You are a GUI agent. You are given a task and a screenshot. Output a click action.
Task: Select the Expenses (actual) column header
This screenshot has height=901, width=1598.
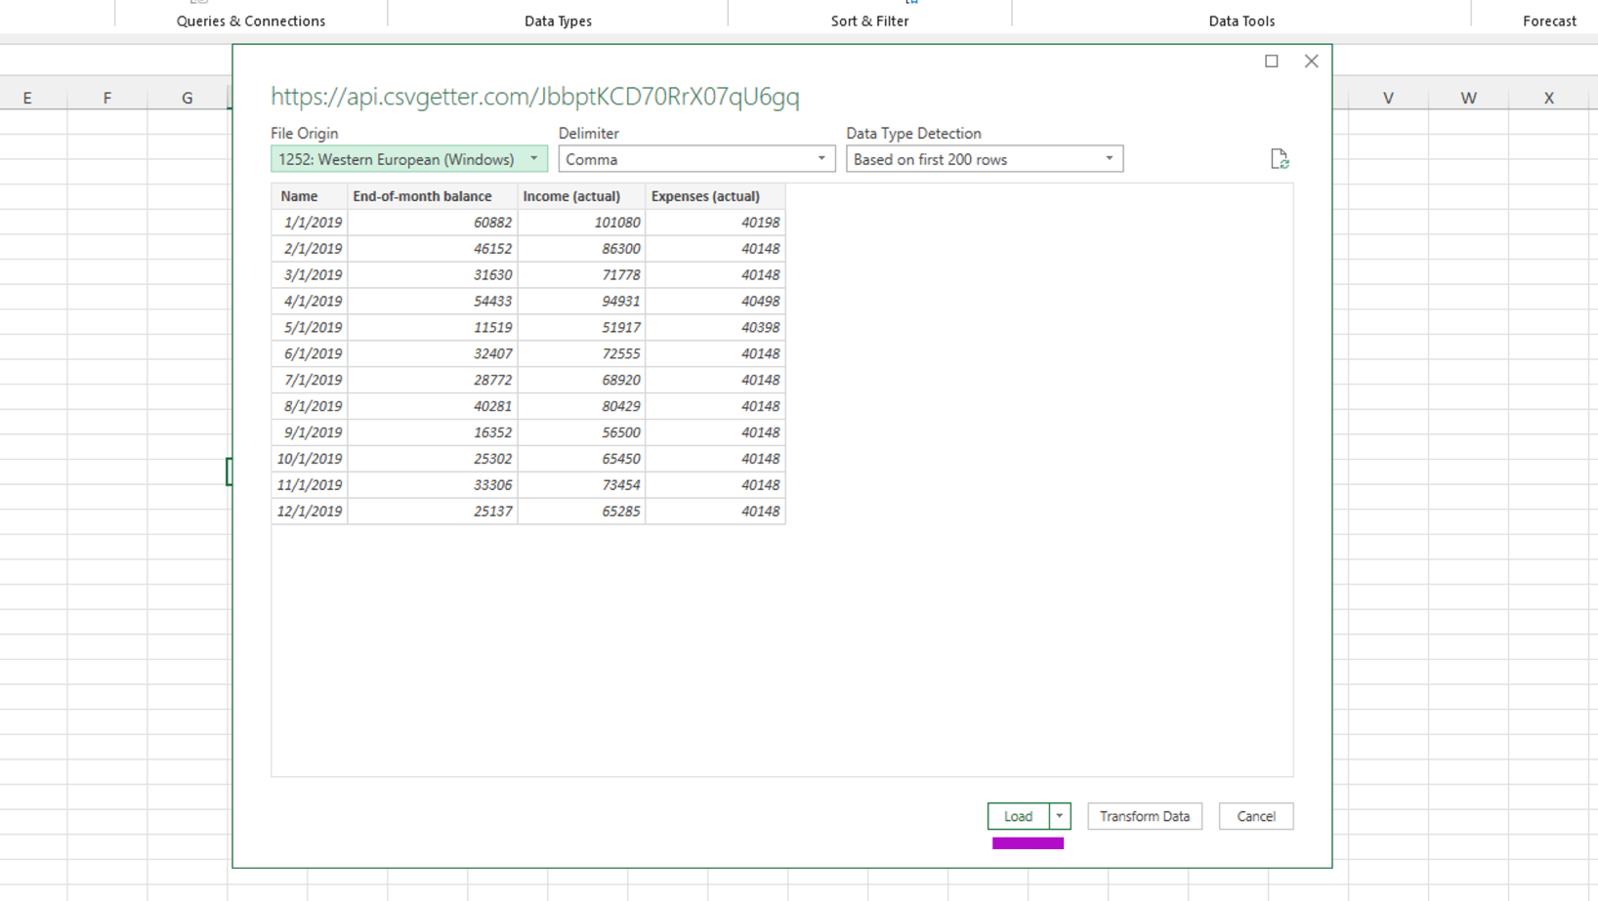click(x=705, y=195)
